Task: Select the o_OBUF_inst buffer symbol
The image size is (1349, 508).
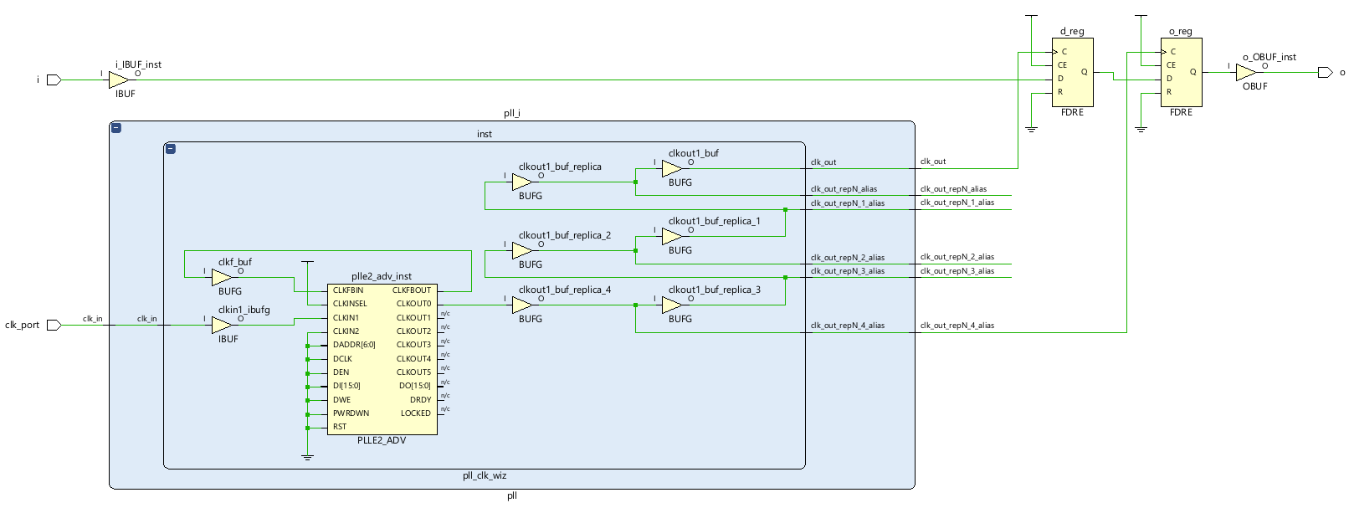Action: 1246,72
